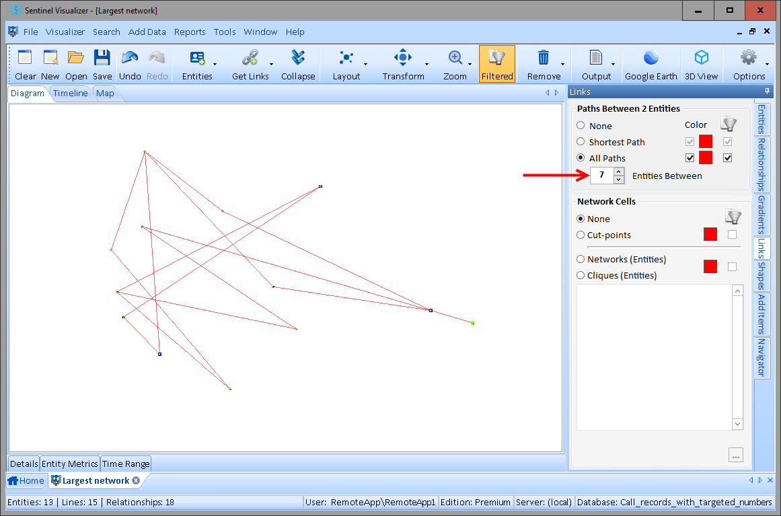Select the Shortest Path option
Viewport: 781px width, 516px height.
[x=580, y=141]
